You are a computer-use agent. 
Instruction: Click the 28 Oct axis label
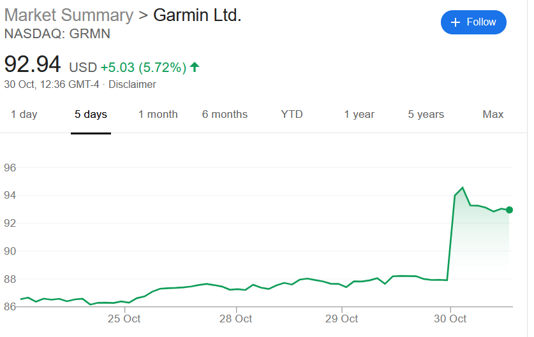[x=235, y=319]
